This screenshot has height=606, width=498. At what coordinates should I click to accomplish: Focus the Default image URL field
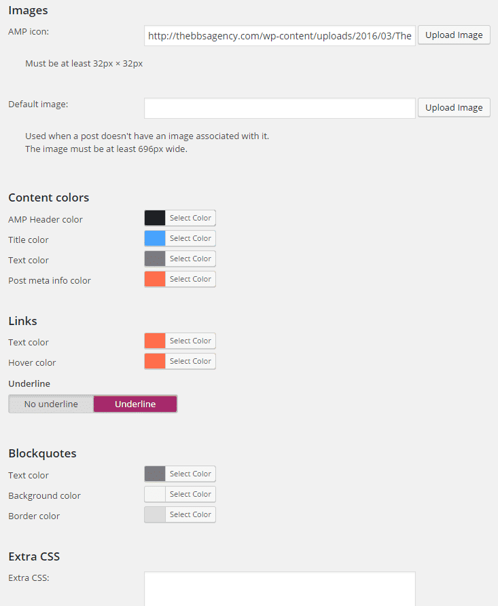pyautogui.click(x=280, y=108)
